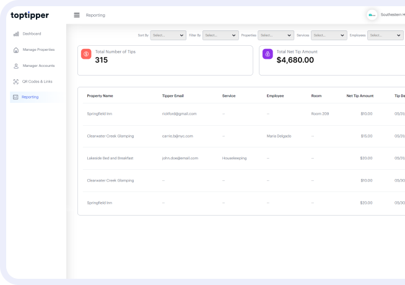Viewport: 405px width, 285px height.
Task: Click the Dashboard chart icon
Action: click(x=16, y=33)
